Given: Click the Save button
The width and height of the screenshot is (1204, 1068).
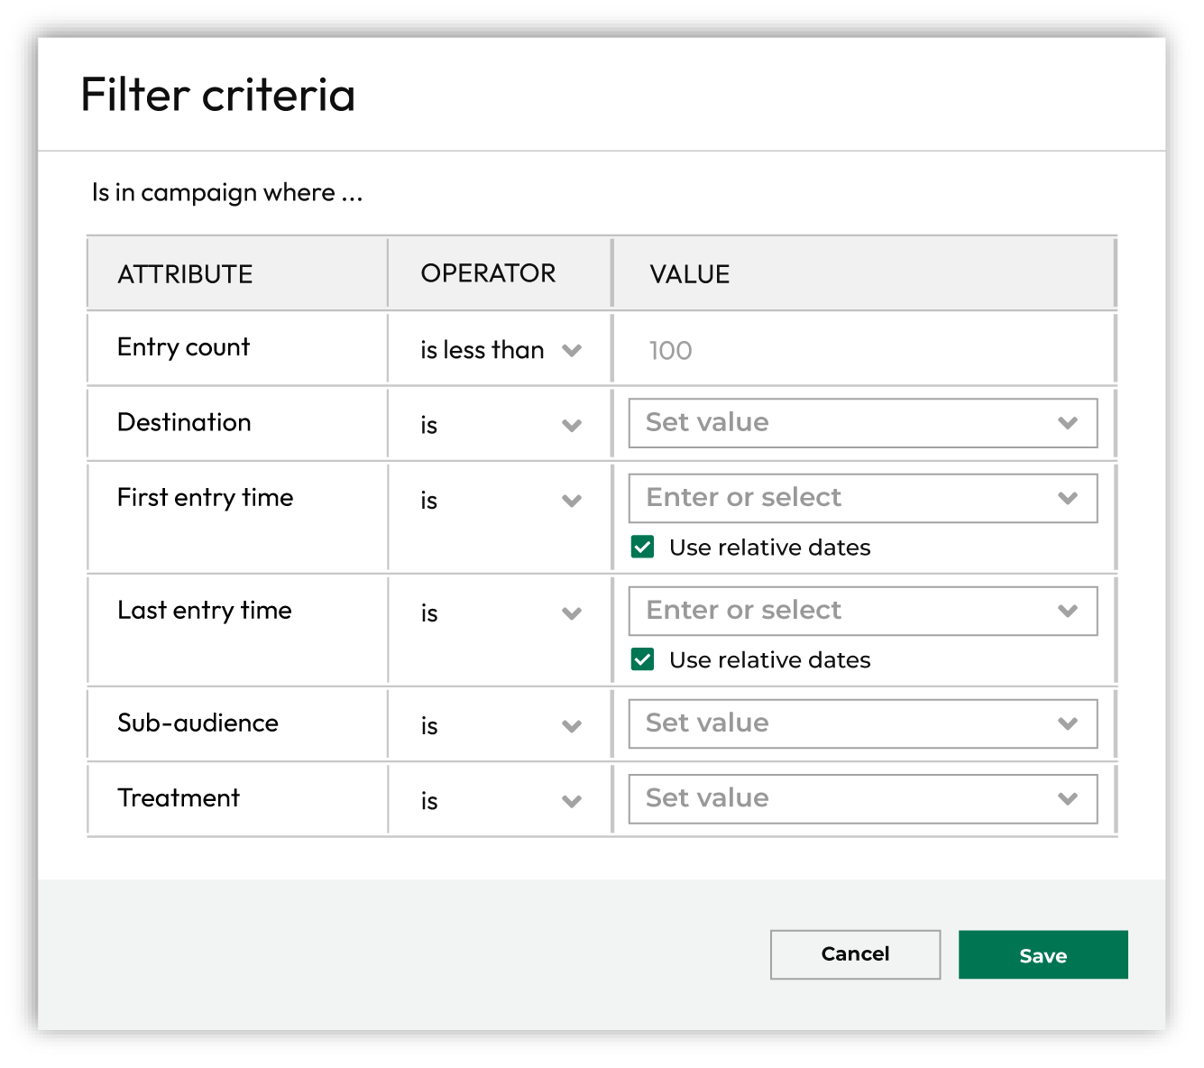Looking at the screenshot, I should [1043, 954].
